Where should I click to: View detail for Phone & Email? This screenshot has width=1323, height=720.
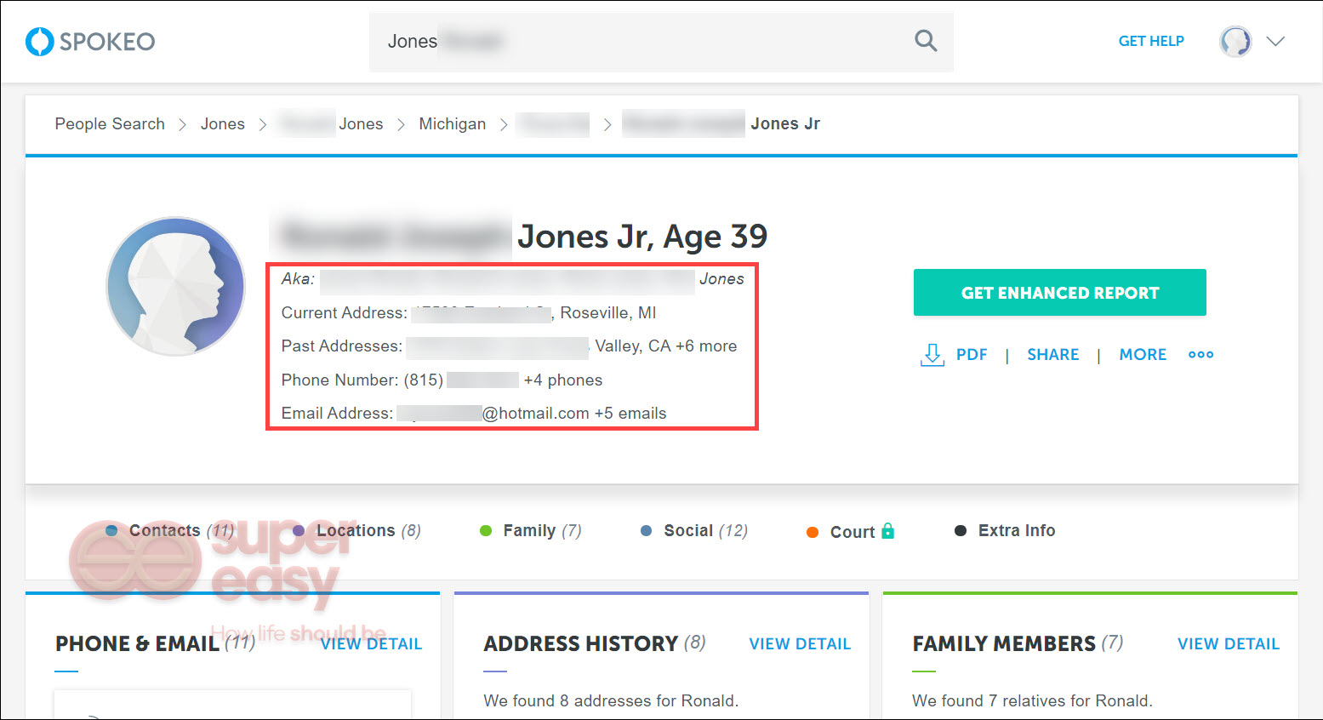tap(371, 644)
